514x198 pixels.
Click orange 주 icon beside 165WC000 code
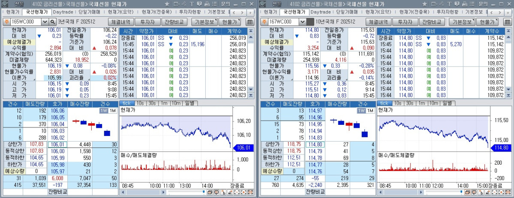6,22
